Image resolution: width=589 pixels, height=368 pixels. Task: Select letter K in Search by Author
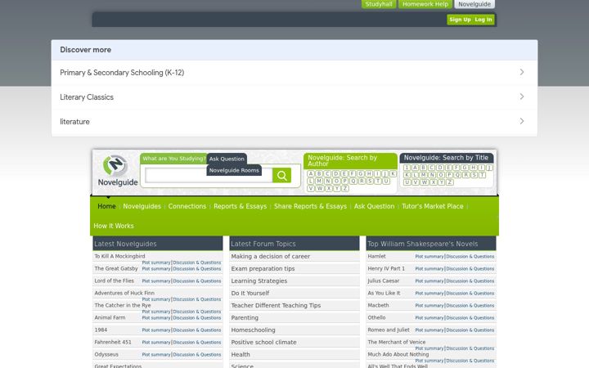tap(393, 173)
